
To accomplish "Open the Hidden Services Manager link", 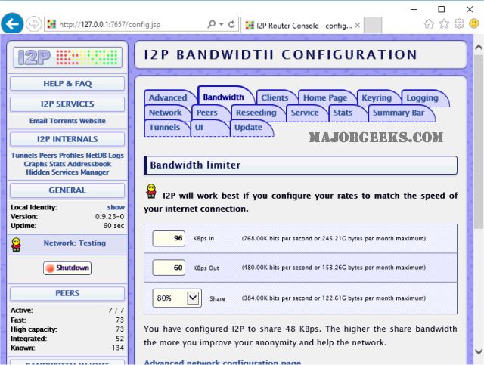I will (x=67, y=172).
